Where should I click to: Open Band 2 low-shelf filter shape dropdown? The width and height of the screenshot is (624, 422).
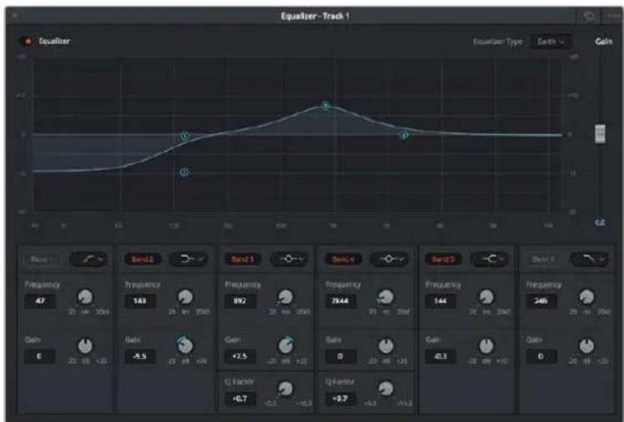pos(189,259)
